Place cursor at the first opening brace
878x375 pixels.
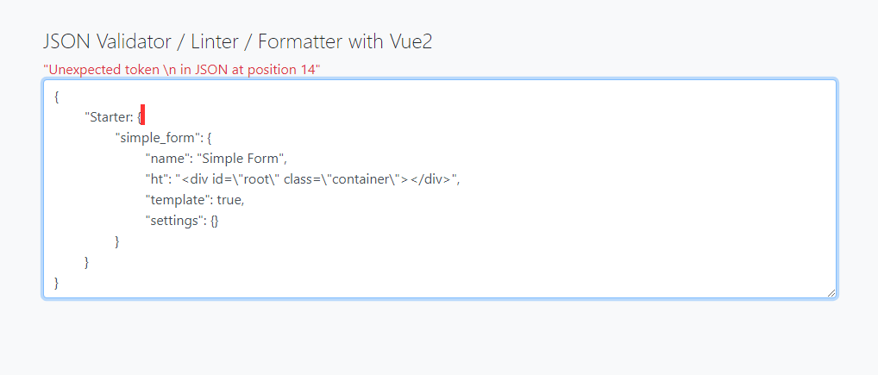57,97
